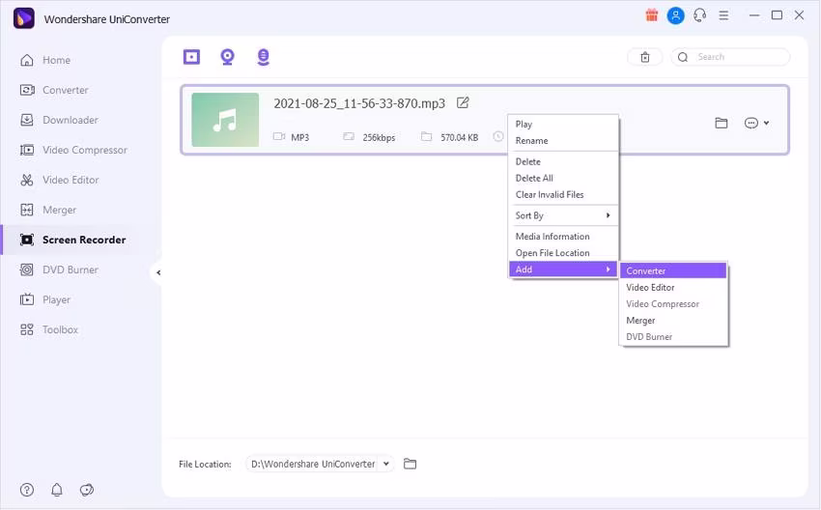Open the gift box promotions icon
Image resolution: width=821 pixels, height=510 pixels.
[651, 15]
